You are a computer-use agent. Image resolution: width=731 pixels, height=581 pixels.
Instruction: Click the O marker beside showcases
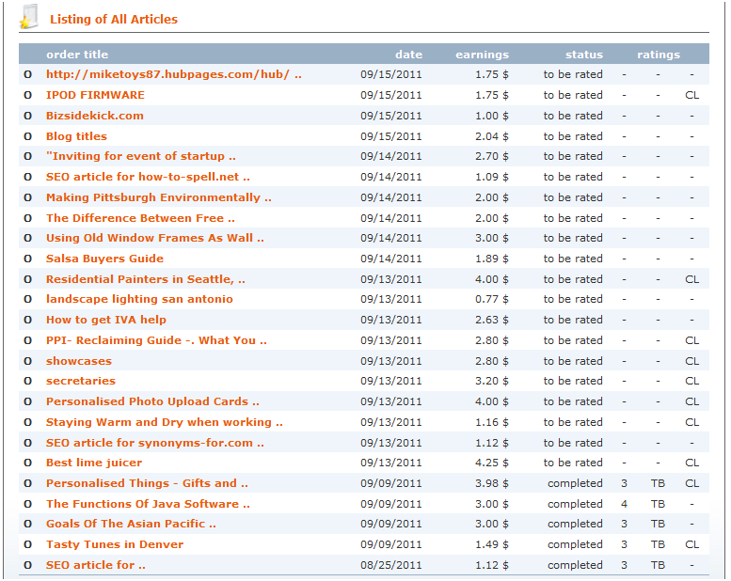click(x=28, y=361)
